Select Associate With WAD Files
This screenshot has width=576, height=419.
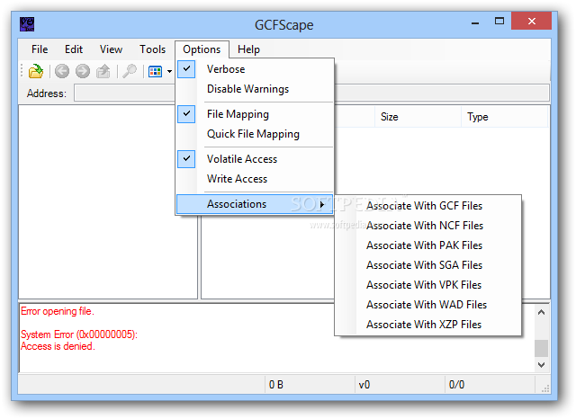point(428,305)
